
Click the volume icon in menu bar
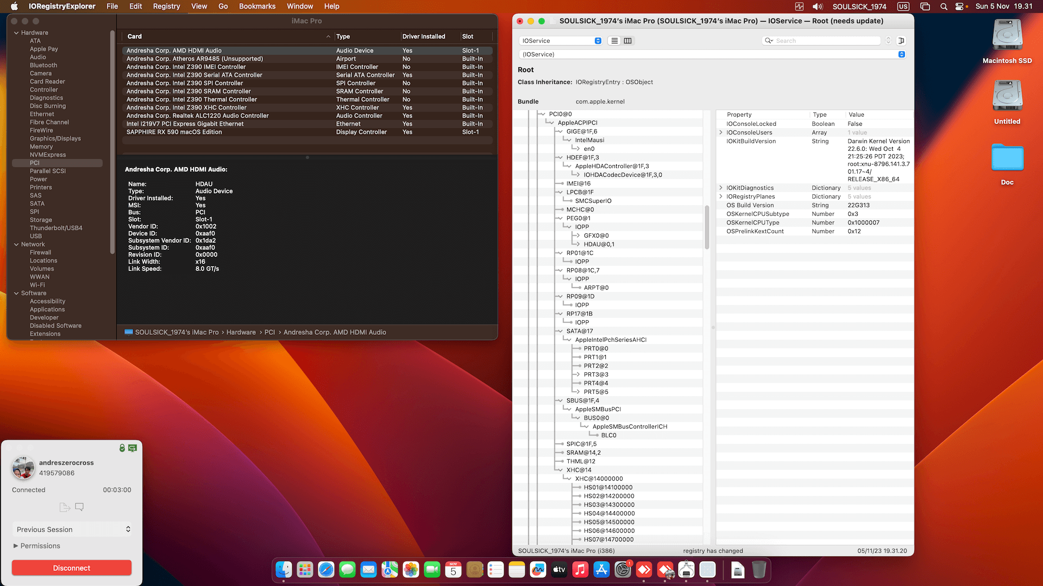817,7
